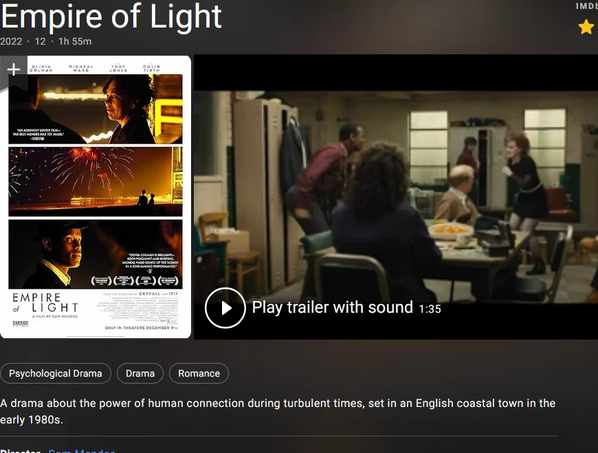598x453 pixels.
Task: Click the gold IMDb rating star
Action: (x=586, y=27)
